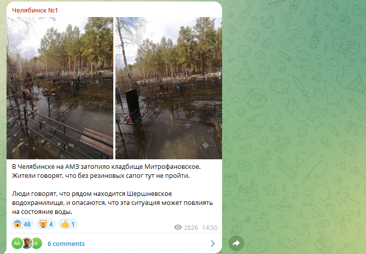Click the commenter avatar with a photo
This screenshot has height=254, width=366.
click(27, 243)
